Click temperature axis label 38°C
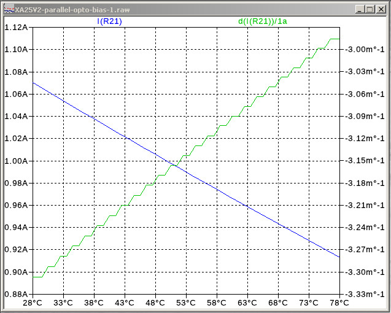This screenshot has width=391, height=313. point(94,303)
